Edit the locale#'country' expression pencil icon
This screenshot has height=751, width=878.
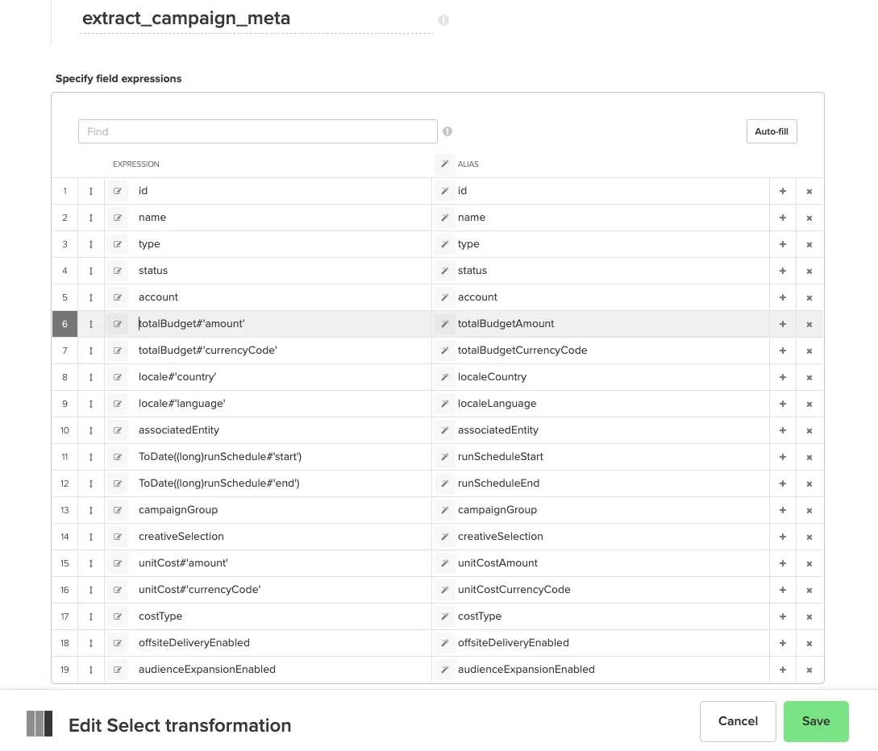[118, 376]
